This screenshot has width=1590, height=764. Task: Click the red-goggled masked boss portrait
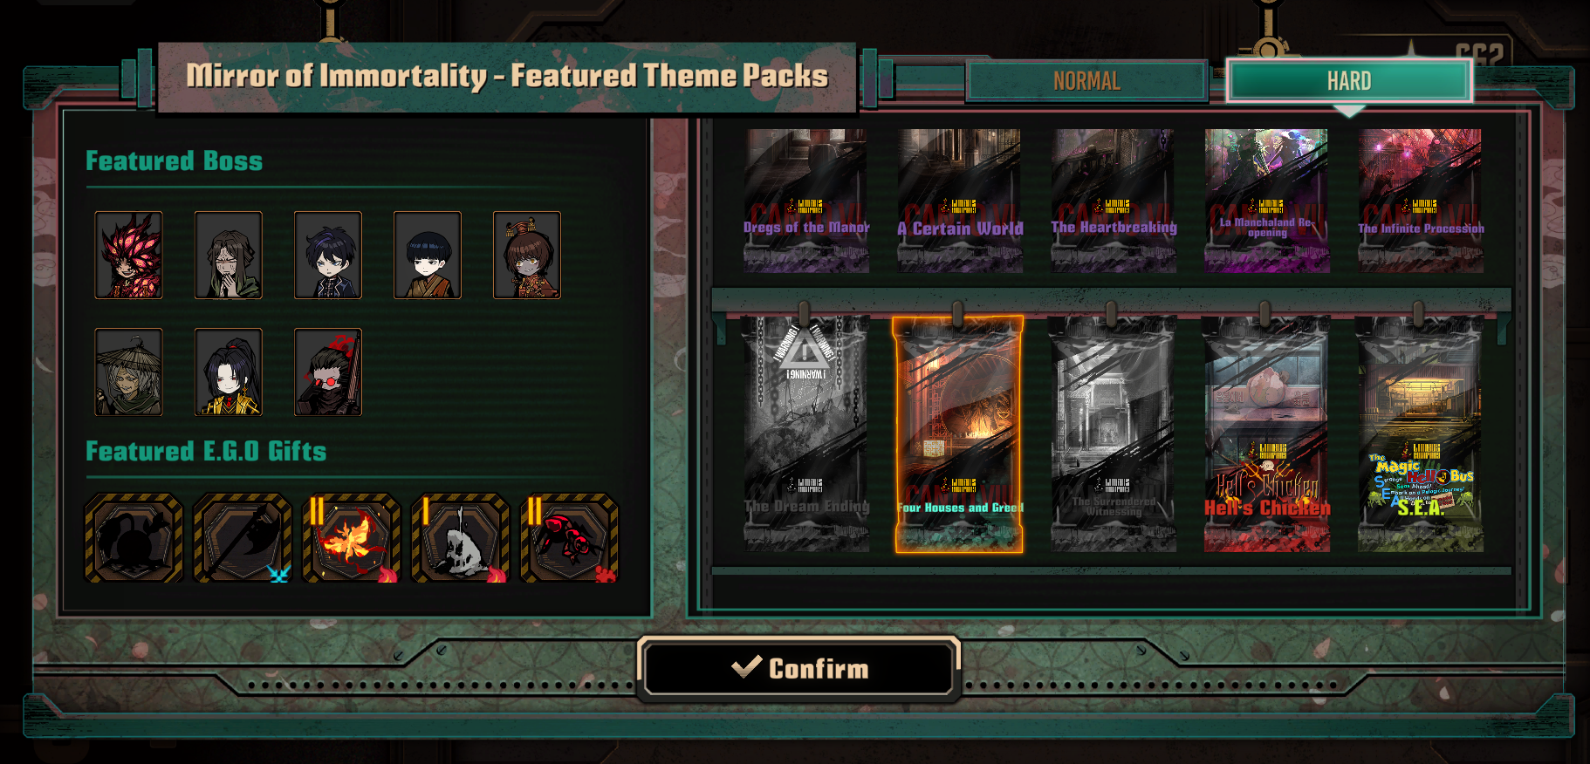point(327,372)
